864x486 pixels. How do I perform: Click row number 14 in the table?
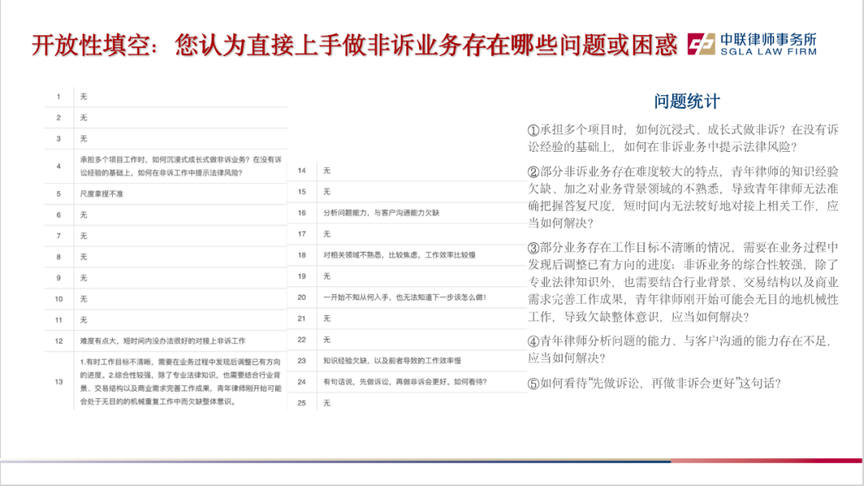tap(302, 170)
